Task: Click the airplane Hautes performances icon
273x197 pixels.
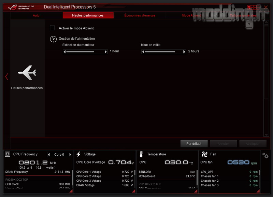Action: [x=27, y=73]
